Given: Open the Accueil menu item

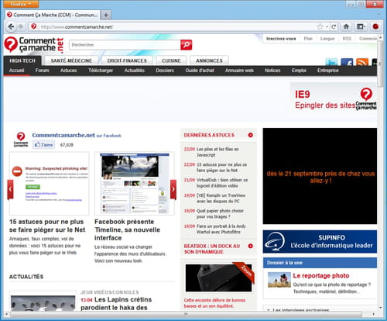Looking at the screenshot, I should (x=17, y=71).
